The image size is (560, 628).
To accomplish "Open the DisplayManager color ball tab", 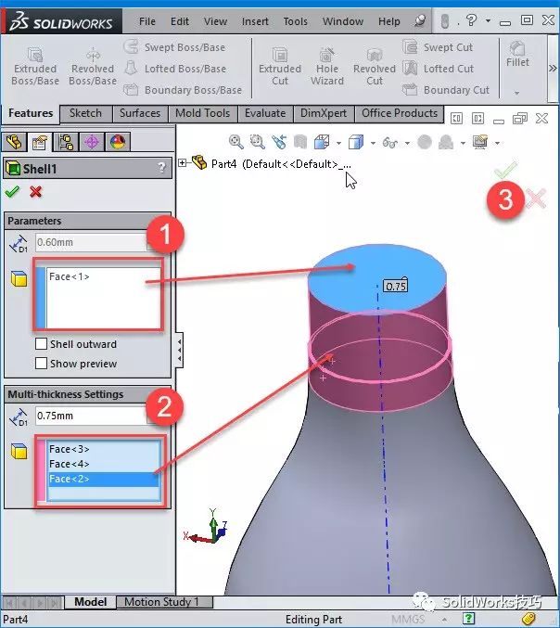I will 118,142.
